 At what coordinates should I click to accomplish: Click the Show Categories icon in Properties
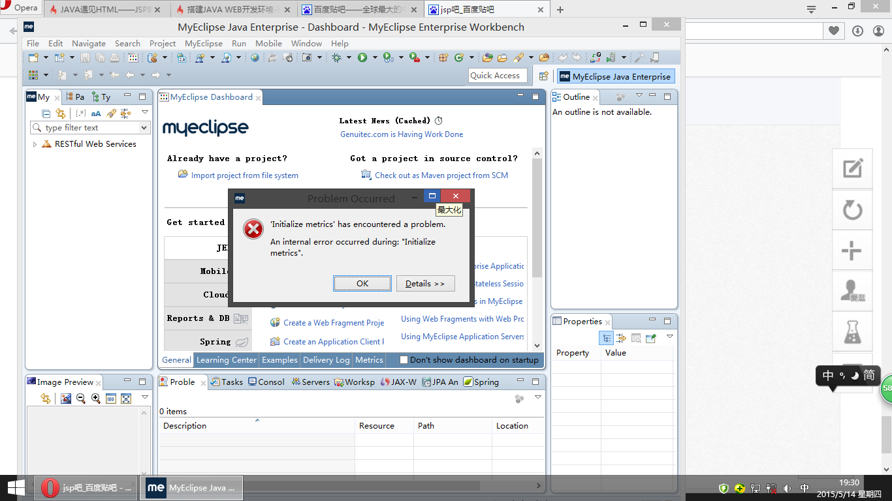point(607,338)
